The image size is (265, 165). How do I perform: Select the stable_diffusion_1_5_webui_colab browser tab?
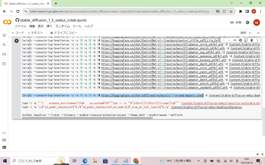(26, 4)
